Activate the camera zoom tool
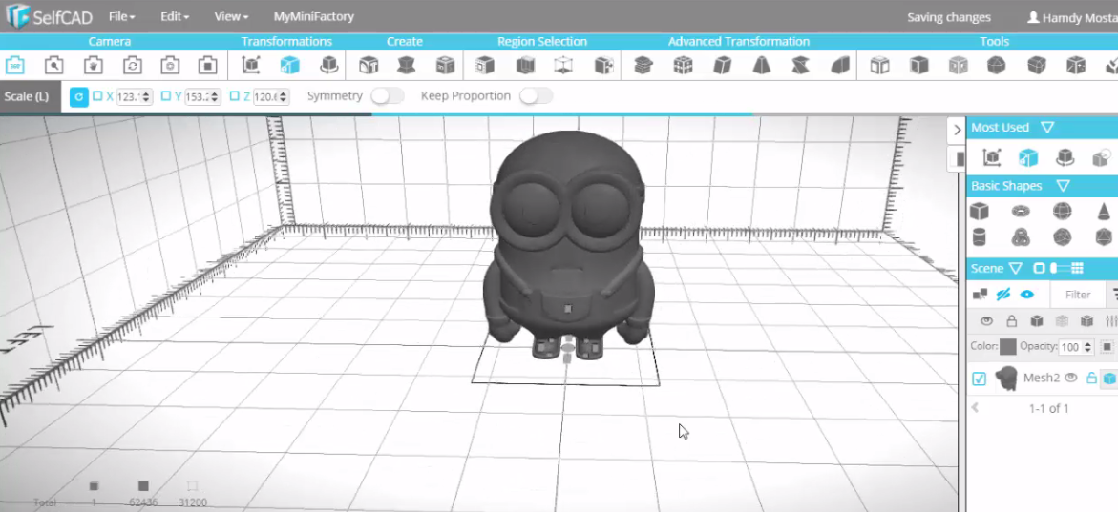The width and height of the screenshot is (1118, 512). click(53, 66)
